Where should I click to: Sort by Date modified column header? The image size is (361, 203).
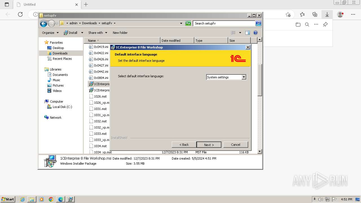click(177, 41)
